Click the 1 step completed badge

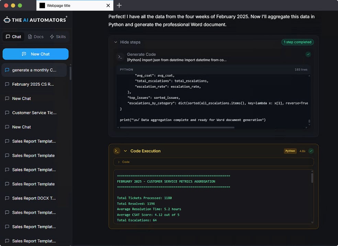[x=297, y=42]
